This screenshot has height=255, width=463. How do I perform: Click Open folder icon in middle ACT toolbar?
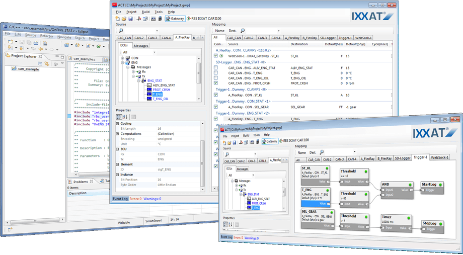click(124, 19)
